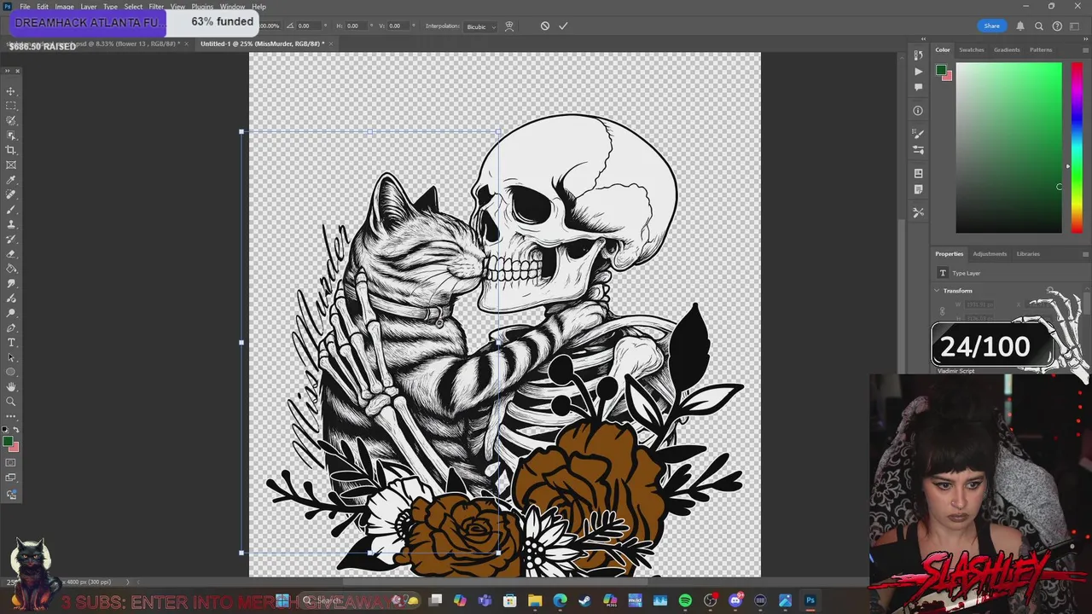Open the Info panel icon
Screen dimensions: 1092x614
pyautogui.click(x=918, y=110)
